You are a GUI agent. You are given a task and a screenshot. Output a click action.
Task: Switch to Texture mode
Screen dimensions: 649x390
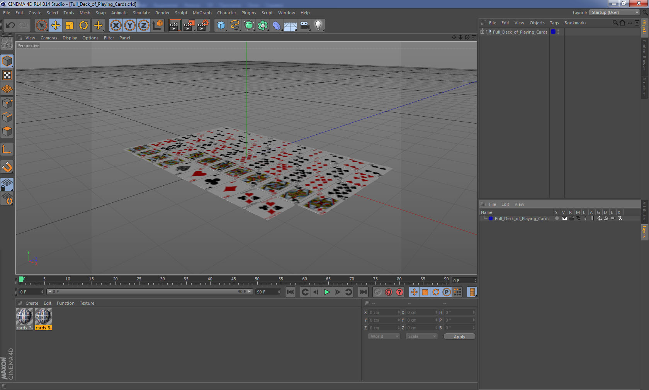point(7,75)
